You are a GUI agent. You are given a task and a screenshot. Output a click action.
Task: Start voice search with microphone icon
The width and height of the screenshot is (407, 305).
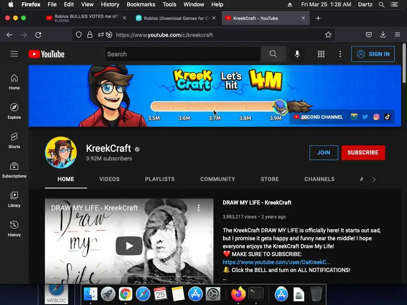point(297,54)
